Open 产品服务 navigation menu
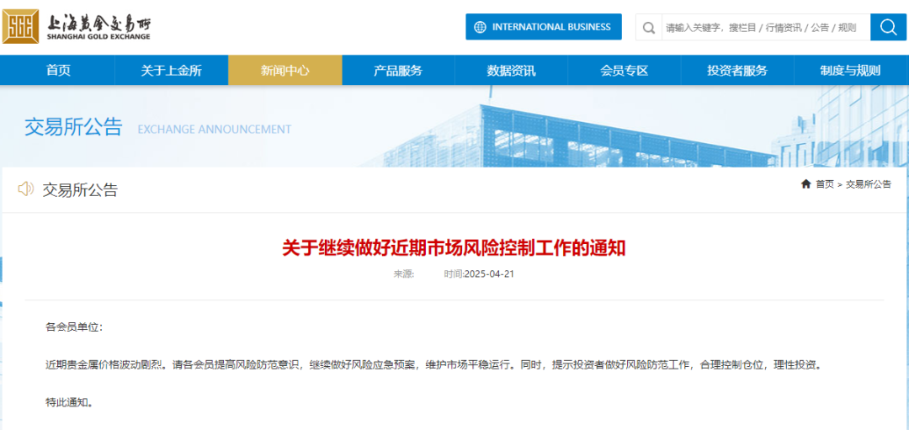Viewport: 909px width, 430px height. (398, 71)
